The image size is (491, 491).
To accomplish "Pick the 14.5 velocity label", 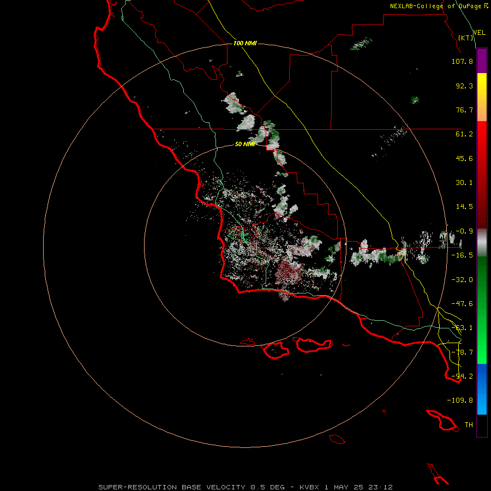I will coord(464,207).
